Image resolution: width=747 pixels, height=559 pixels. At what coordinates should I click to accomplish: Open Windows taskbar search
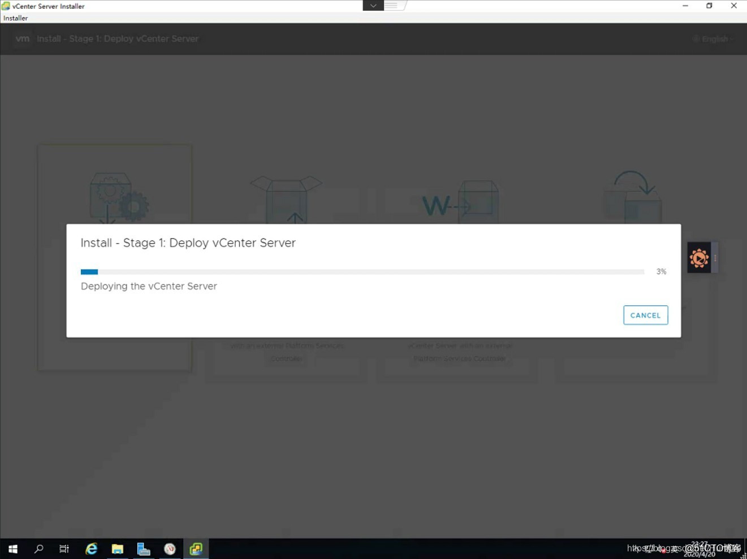click(38, 549)
